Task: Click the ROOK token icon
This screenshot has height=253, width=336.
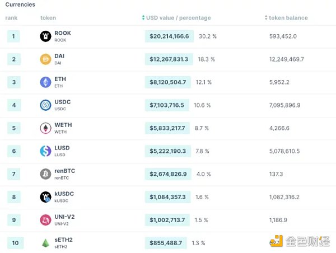Action: pos(45,36)
